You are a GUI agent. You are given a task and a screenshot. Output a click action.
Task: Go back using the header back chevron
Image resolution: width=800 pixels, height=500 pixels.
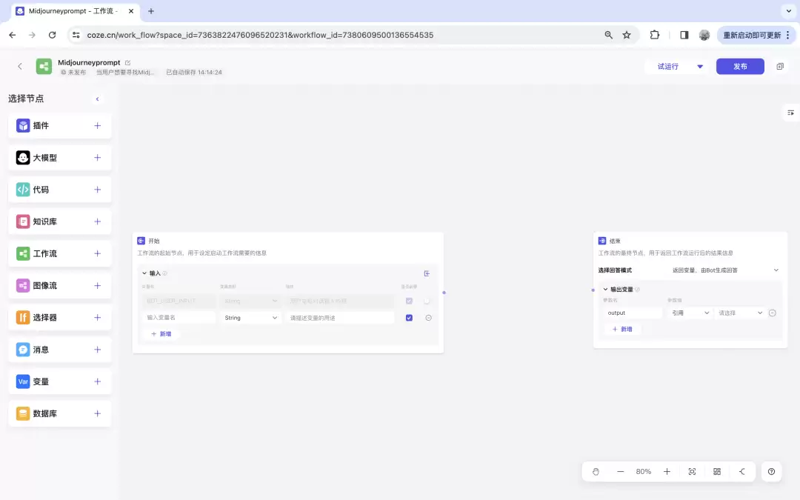20,67
